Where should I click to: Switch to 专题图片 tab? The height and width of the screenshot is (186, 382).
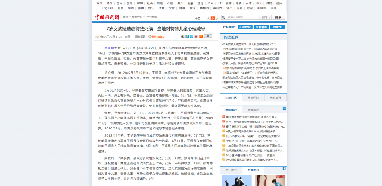tap(254, 170)
